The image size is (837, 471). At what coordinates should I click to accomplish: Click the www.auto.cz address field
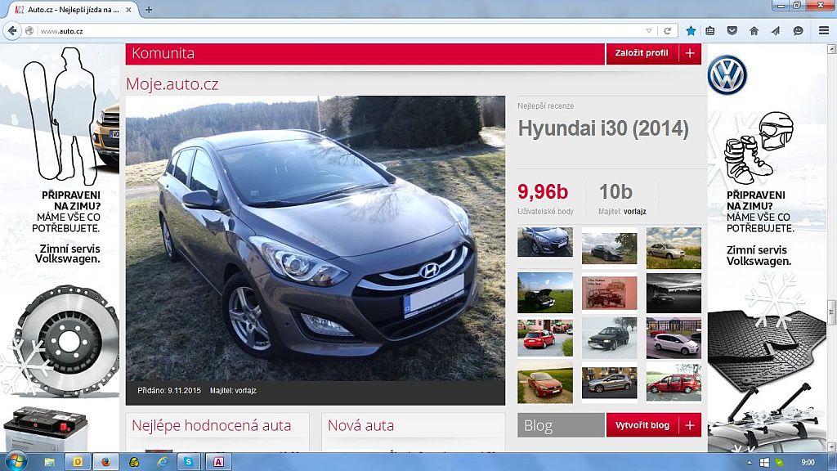pos(342,31)
